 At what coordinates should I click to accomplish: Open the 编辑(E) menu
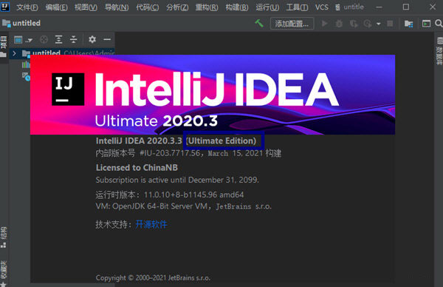(56, 7)
